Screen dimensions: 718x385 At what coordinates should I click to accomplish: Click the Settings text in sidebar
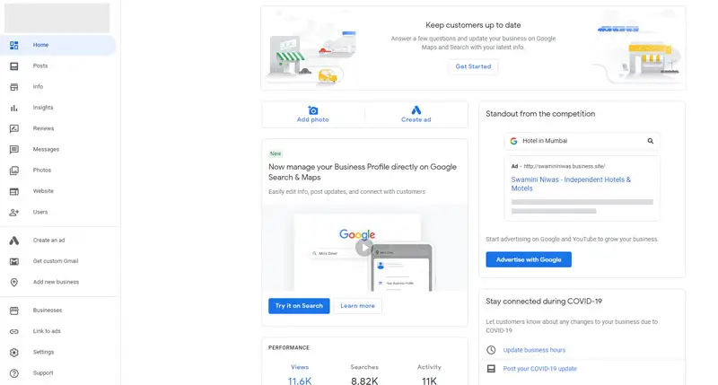(43, 352)
